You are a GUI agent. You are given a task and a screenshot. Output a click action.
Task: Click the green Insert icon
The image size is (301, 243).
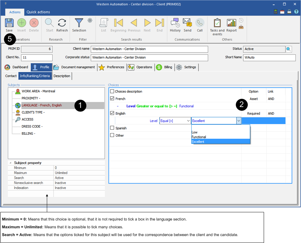tap(21, 23)
